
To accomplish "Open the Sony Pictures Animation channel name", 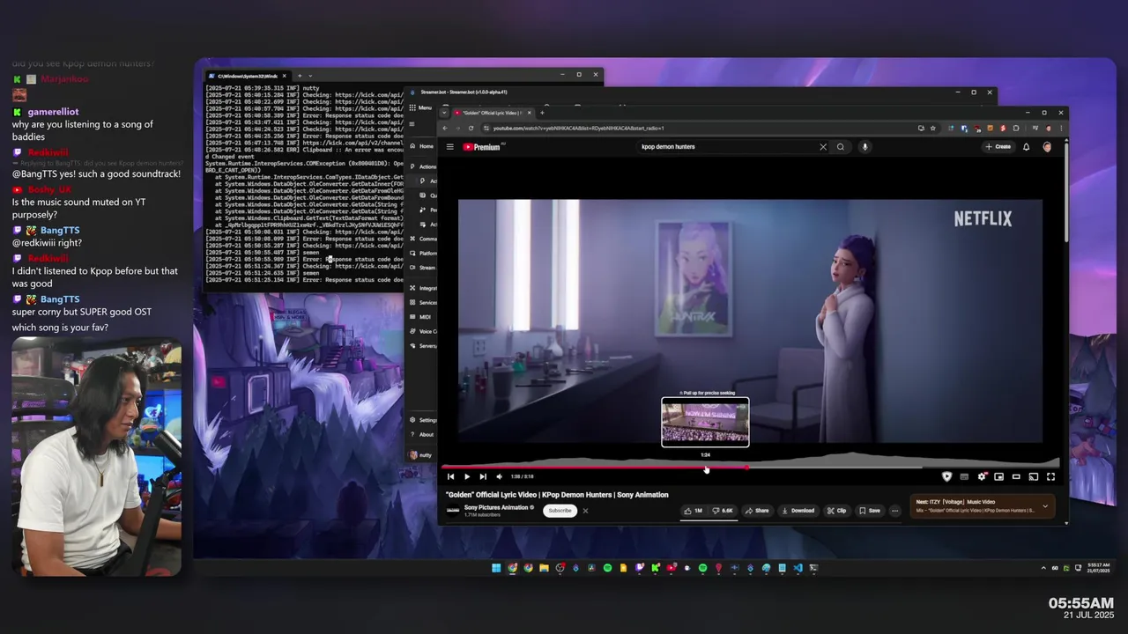I will [496, 507].
